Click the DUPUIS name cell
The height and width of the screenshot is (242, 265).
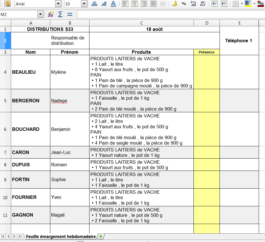pyautogui.click(x=31, y=165)
